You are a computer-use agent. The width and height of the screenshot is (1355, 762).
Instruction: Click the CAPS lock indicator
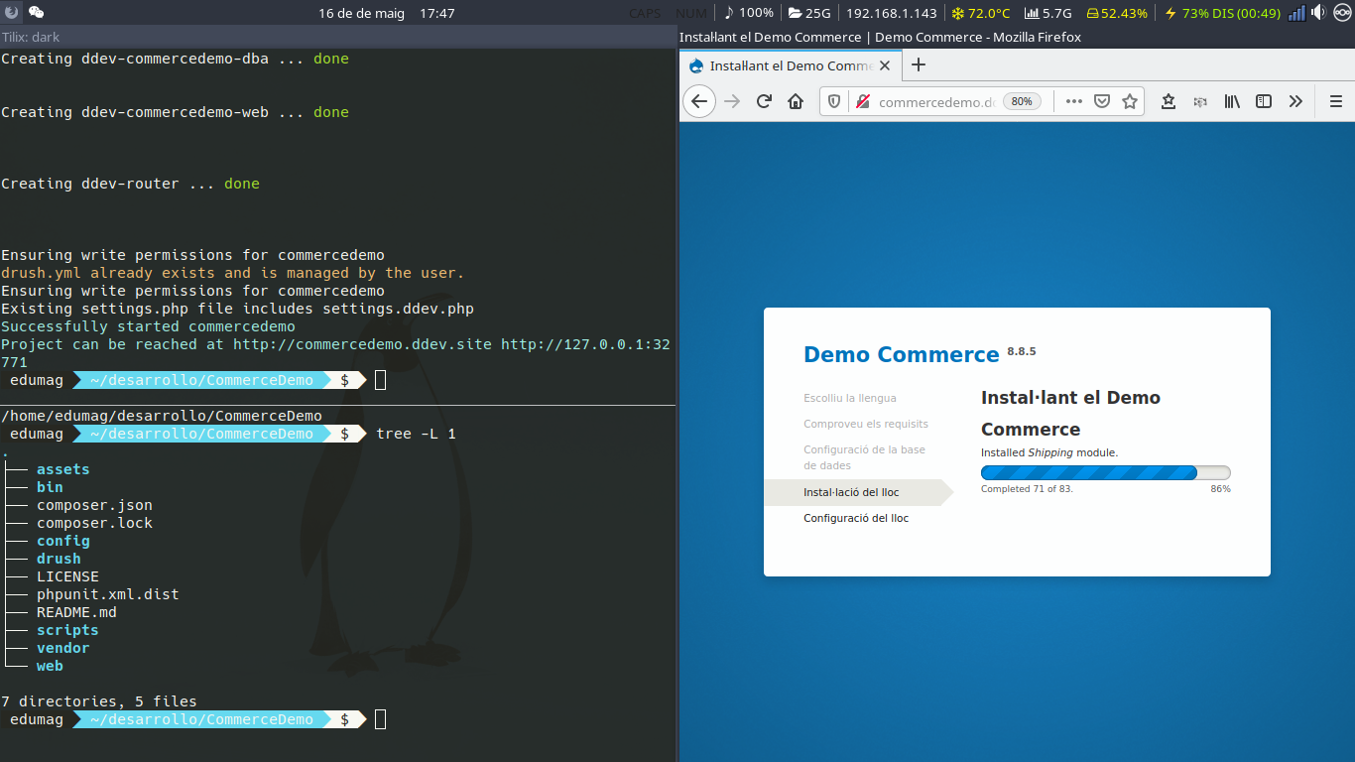click(645, 13)
